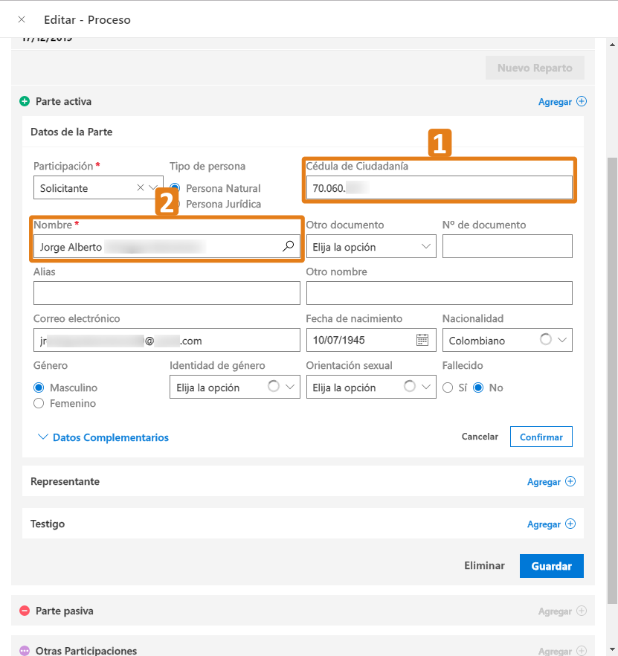Image resolution: width=618 pixels, height=656 pixels.
Task: Click the Representante section title
Action: (x=65, y=481)
